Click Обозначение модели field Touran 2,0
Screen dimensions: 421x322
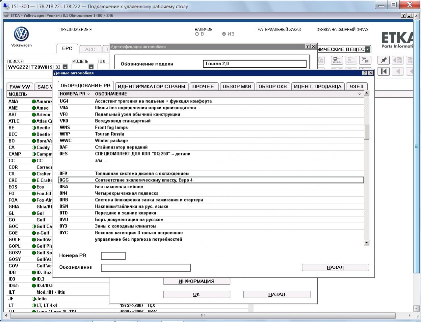(x=255, y=64)
